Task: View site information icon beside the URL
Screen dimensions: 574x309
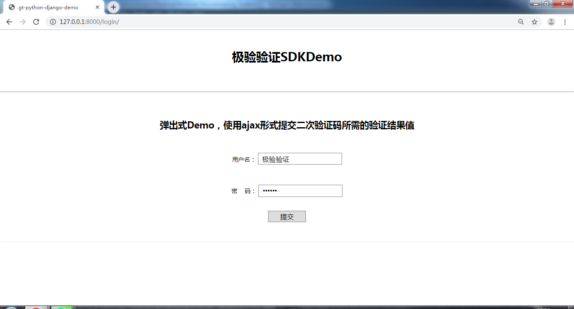Action: pyautogui.click(x=53, y=22)
